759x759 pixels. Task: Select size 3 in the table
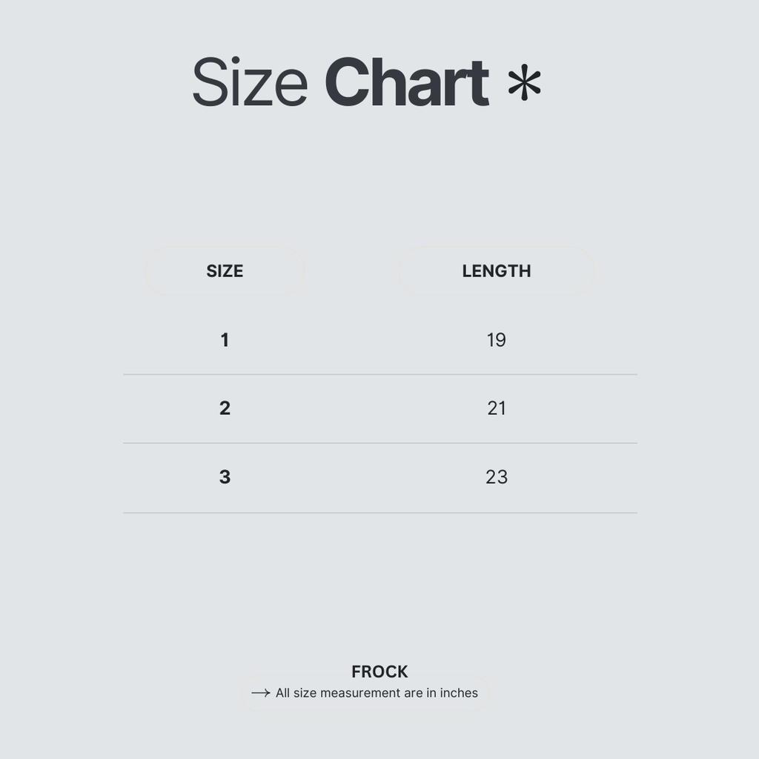coord(225,477)
